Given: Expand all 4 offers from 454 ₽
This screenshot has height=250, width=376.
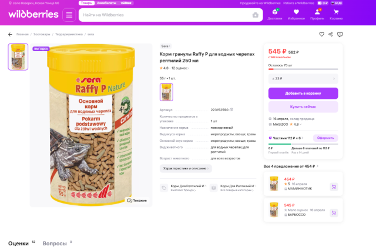Looking at the screenshot, I should point(291,166).
